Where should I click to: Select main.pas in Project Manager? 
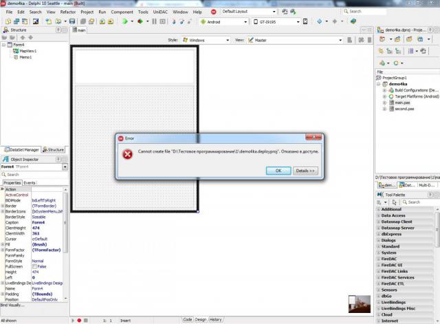tap(402, 102)
